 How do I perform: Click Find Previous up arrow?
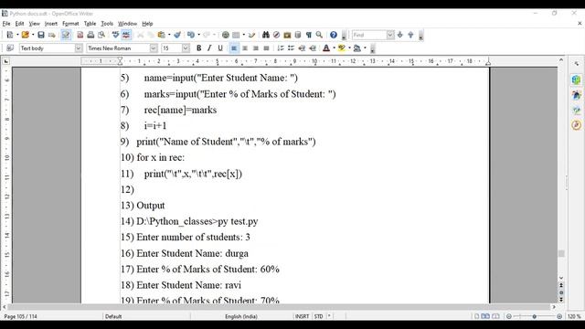click(410, 35)
